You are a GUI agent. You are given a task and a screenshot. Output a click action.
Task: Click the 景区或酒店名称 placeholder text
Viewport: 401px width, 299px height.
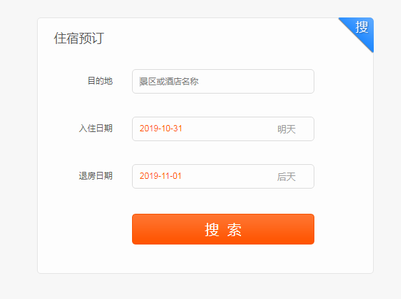[x=169, y=82]
